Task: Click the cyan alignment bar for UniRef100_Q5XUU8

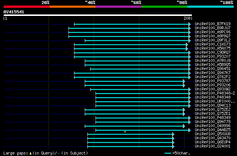Action: pyautogui.click(x=130, y=135)
